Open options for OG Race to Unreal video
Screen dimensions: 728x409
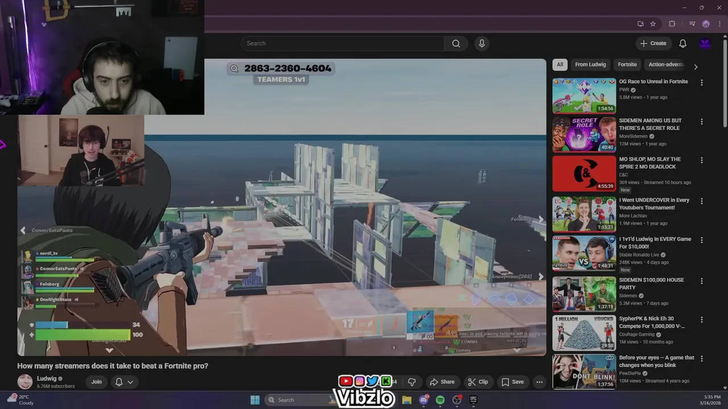(x=701, y=82)
